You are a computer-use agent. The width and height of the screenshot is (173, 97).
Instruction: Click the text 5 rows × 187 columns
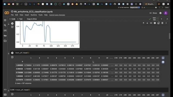coord(23,83)
